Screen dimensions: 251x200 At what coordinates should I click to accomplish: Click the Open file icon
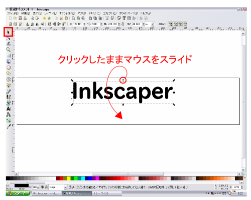15,18
